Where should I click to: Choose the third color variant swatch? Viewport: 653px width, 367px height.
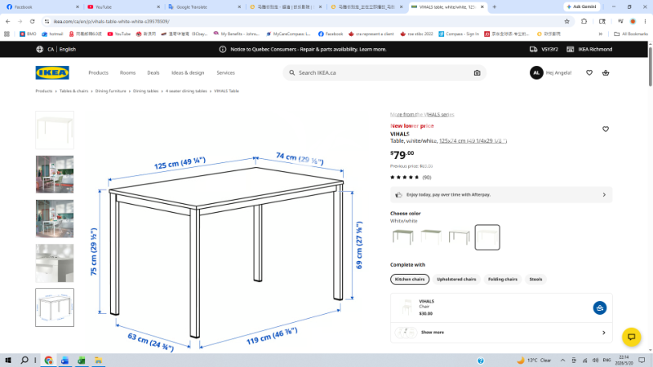tap(459, 237)
